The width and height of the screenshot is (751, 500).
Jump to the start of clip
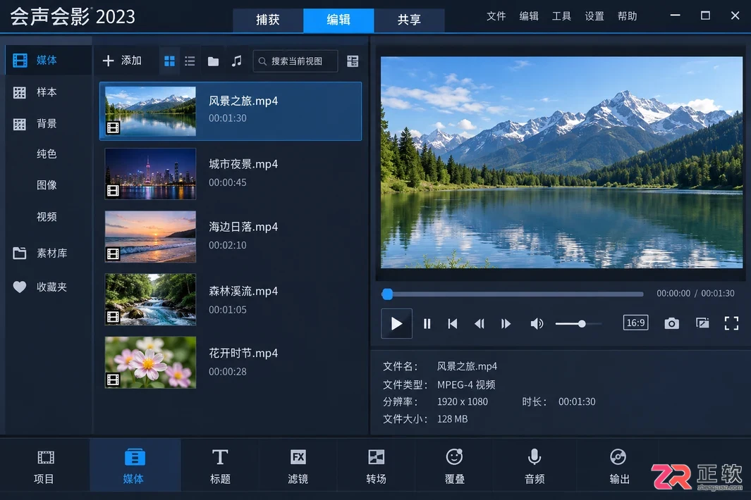pyautogui.click(x=453, y=324)
